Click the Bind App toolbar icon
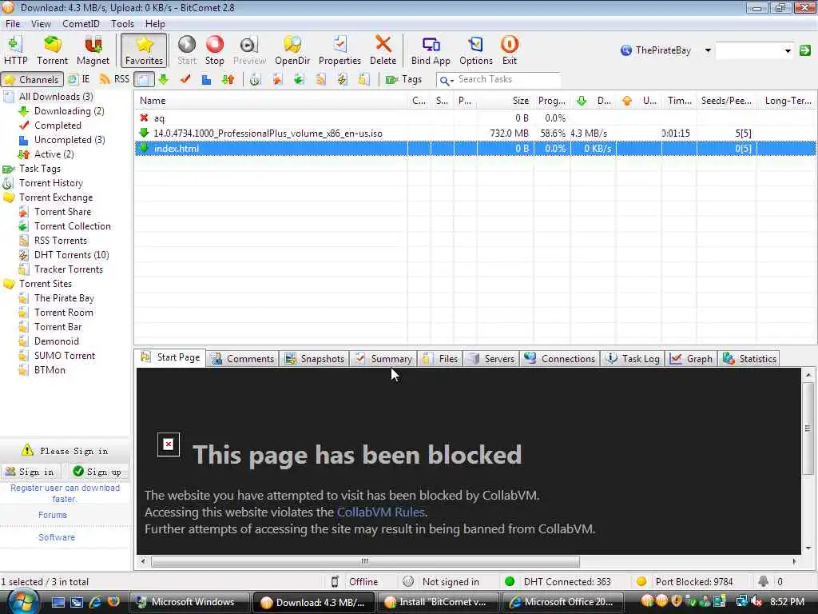The height and width of the screenshot is (614, 818). click(431, 50)
